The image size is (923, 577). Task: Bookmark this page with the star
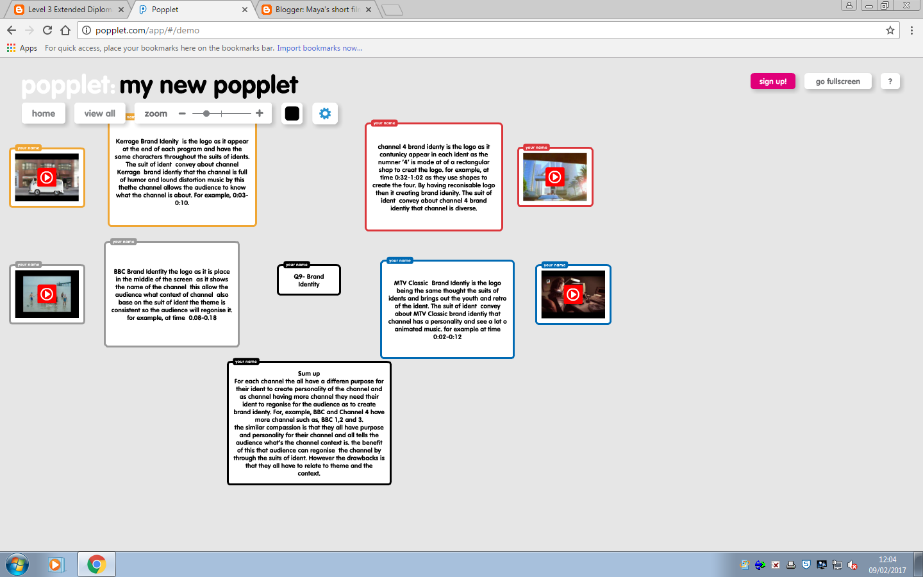pos(890,30)
